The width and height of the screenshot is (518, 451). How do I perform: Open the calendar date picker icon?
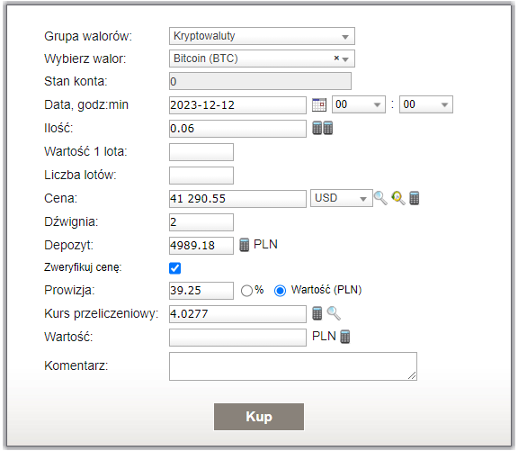pos(319,104)
